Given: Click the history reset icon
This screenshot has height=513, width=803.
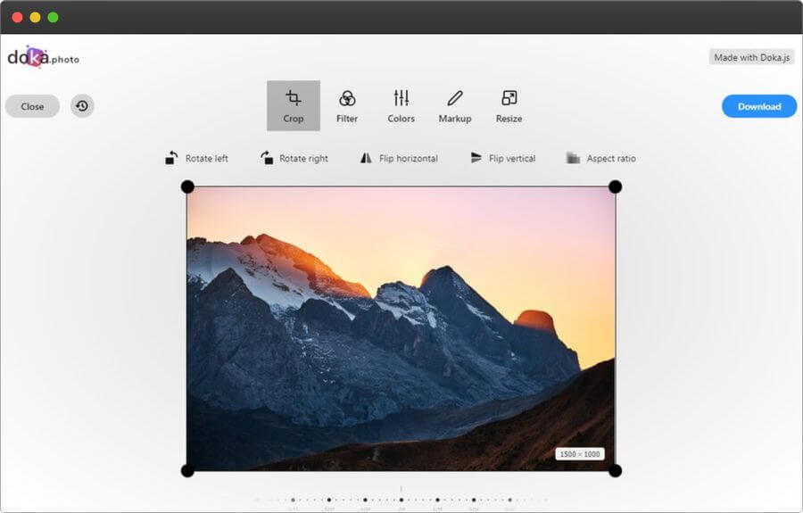Looking at the screenshot, I should [x=82, y=106].
